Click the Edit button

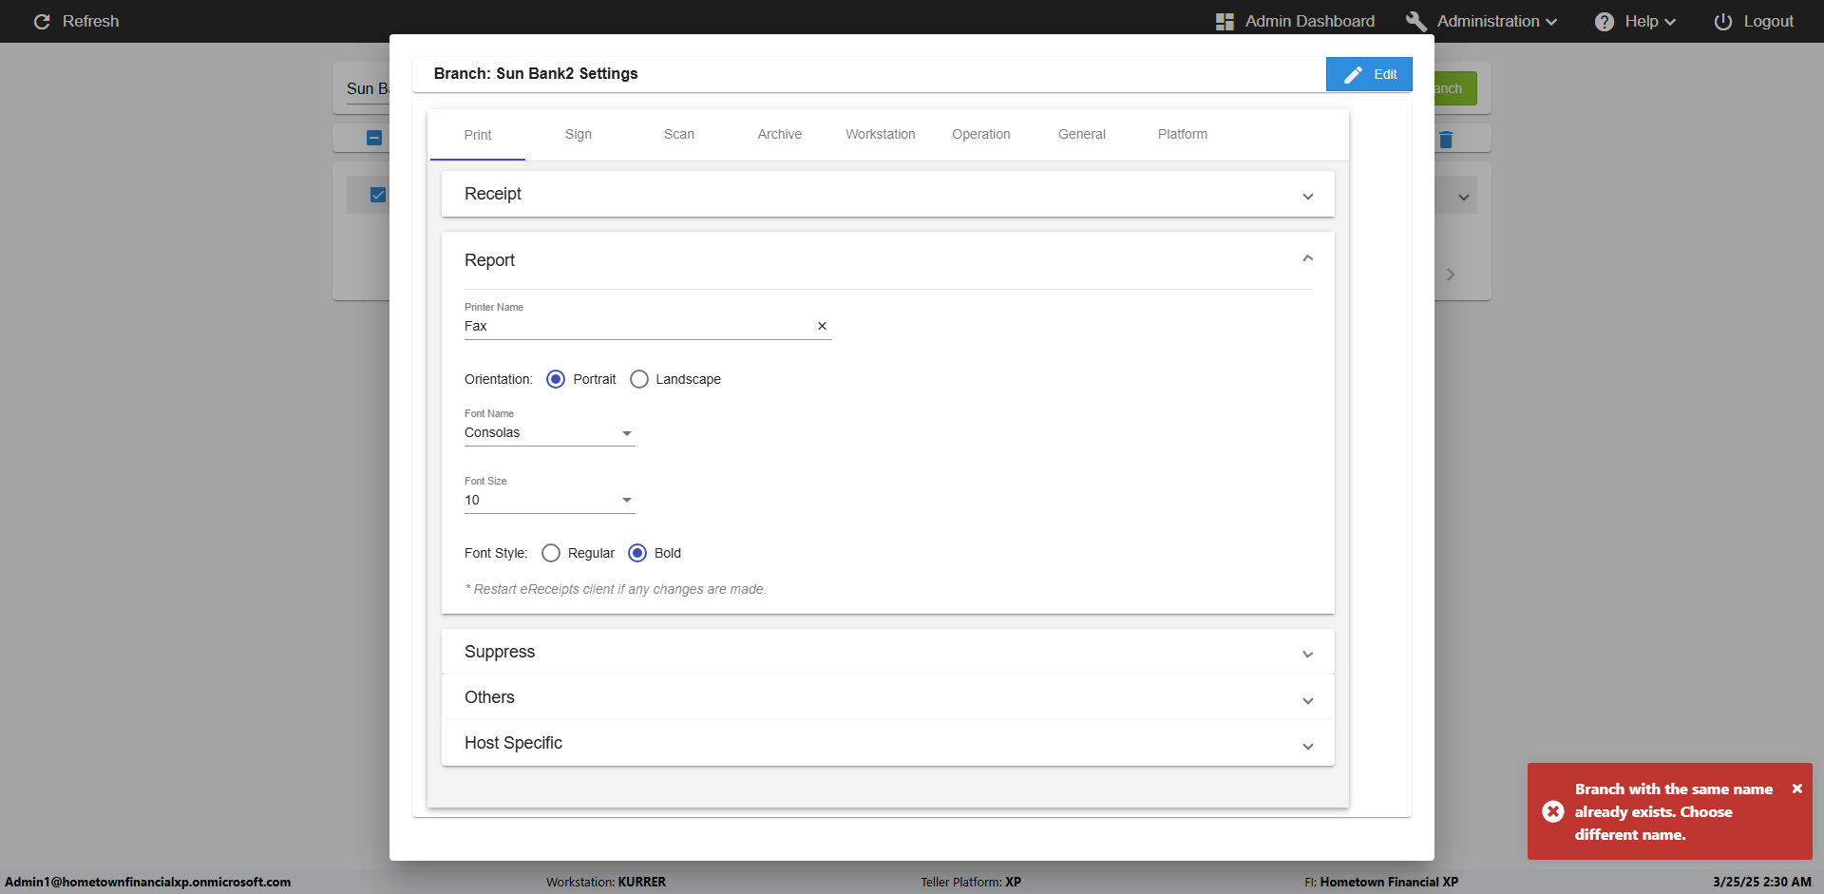(x=1369, y=74)
